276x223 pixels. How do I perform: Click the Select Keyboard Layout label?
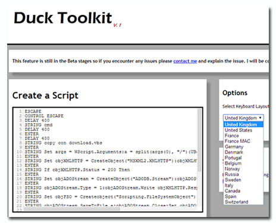click(x=246, y=106)
